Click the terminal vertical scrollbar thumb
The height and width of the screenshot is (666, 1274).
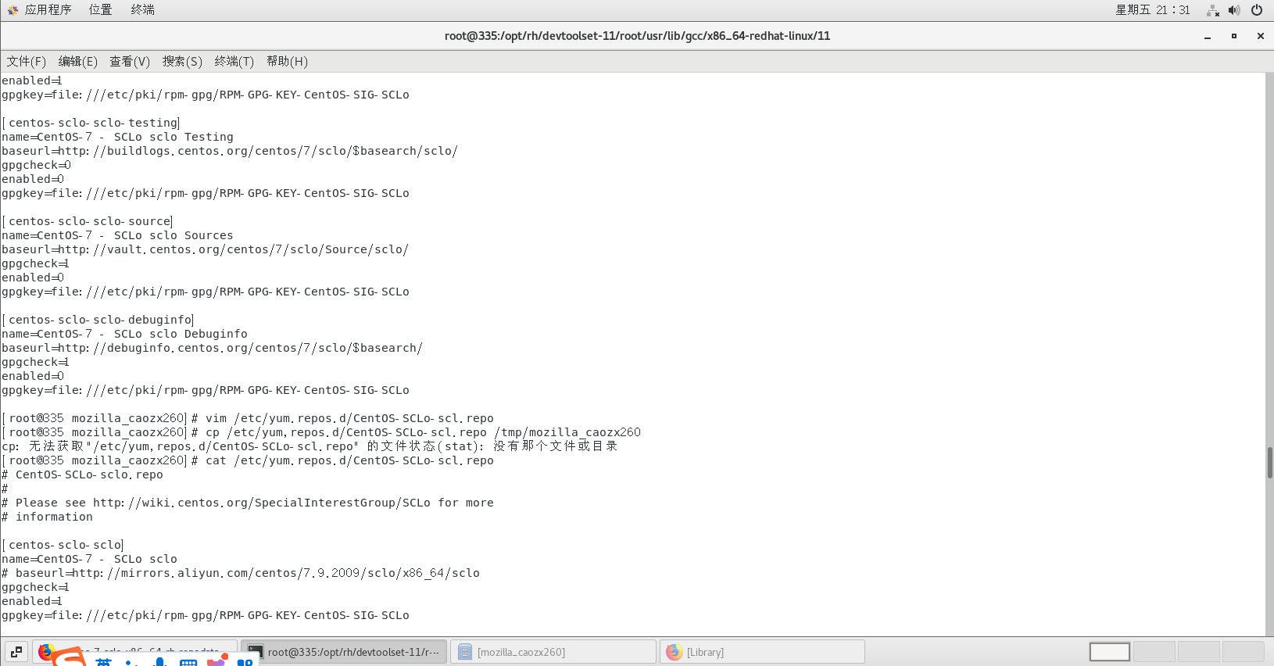1269,462
